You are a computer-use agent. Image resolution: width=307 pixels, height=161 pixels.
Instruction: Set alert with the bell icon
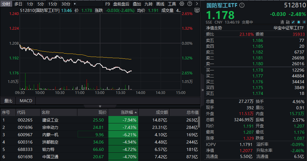click(299, 22)
